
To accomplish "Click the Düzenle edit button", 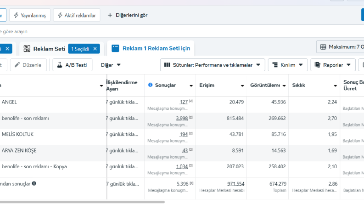I will coord(28,65).
